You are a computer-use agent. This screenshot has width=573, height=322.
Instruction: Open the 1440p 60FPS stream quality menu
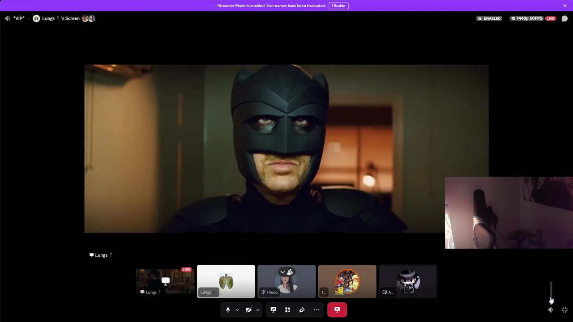pos(527,18)
